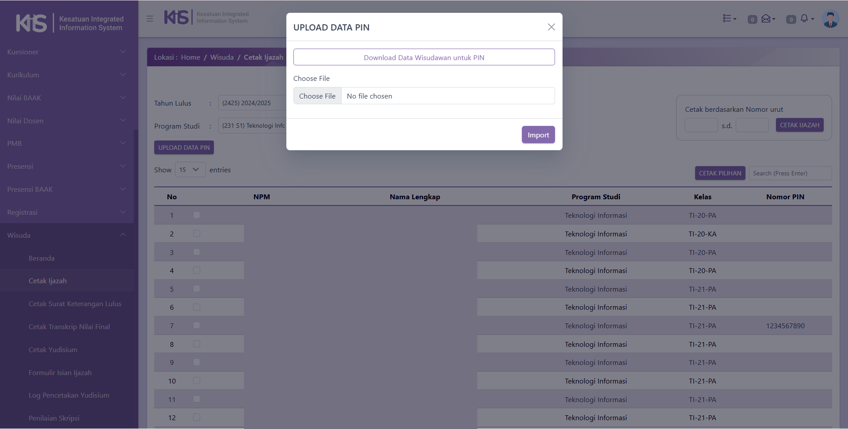Open the task list icon in header
The image size is (848, 429).
click(729, 19)
